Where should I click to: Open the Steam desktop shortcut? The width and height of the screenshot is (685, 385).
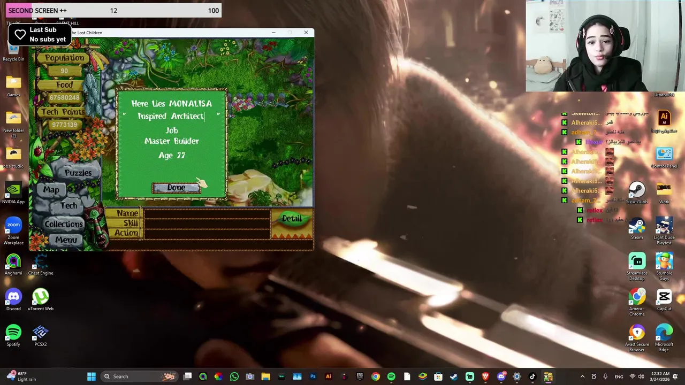pyautogui.click(x=637, y=229)
